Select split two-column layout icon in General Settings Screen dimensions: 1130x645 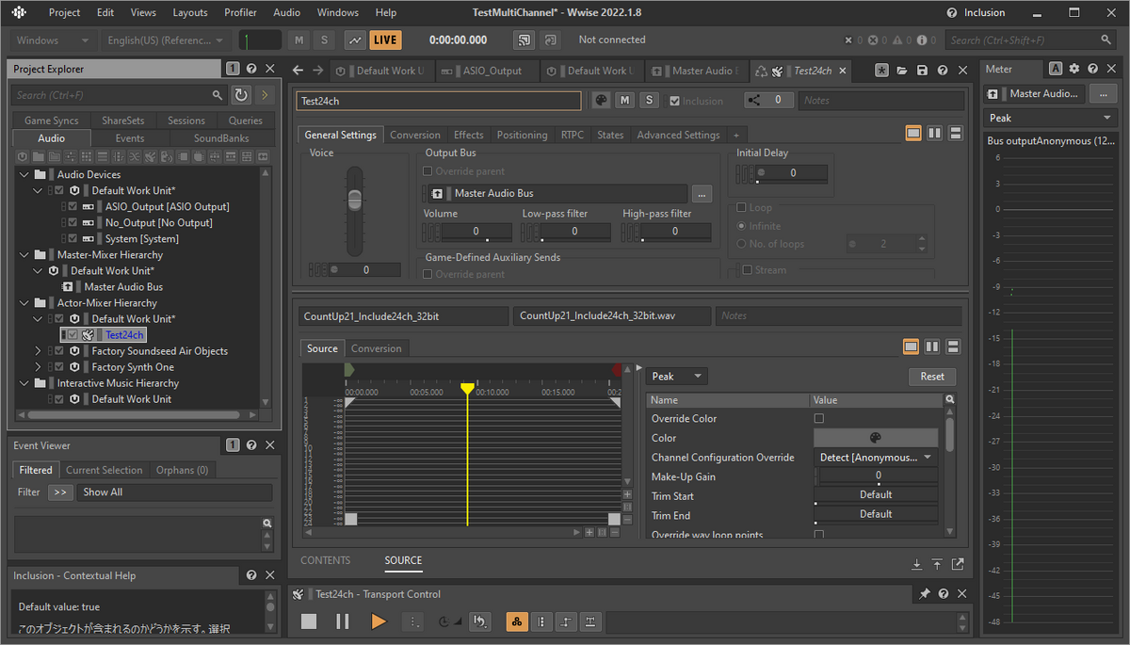[935, 134]
